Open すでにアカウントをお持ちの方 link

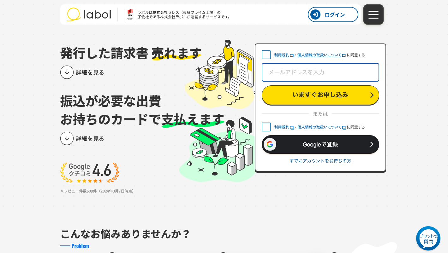pyautogui.click(x=320, y=161)
